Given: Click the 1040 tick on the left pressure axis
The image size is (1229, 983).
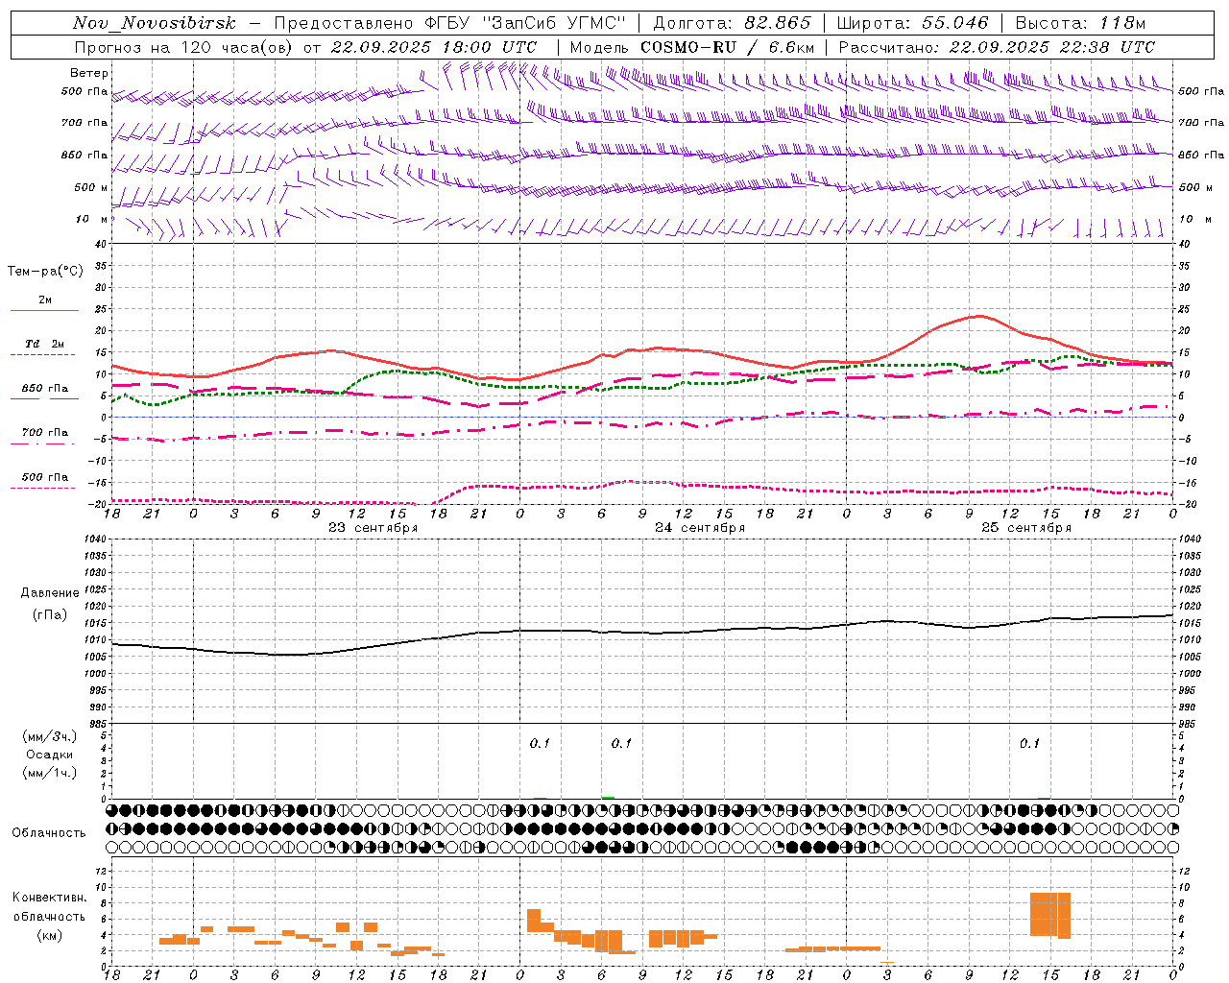Looking at the screenshot, I should 94,539.
